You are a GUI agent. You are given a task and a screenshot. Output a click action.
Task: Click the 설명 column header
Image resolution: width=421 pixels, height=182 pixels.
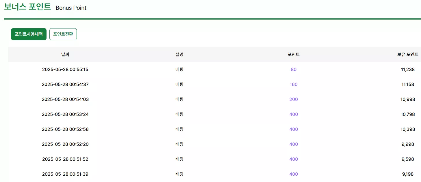[179, 55]
